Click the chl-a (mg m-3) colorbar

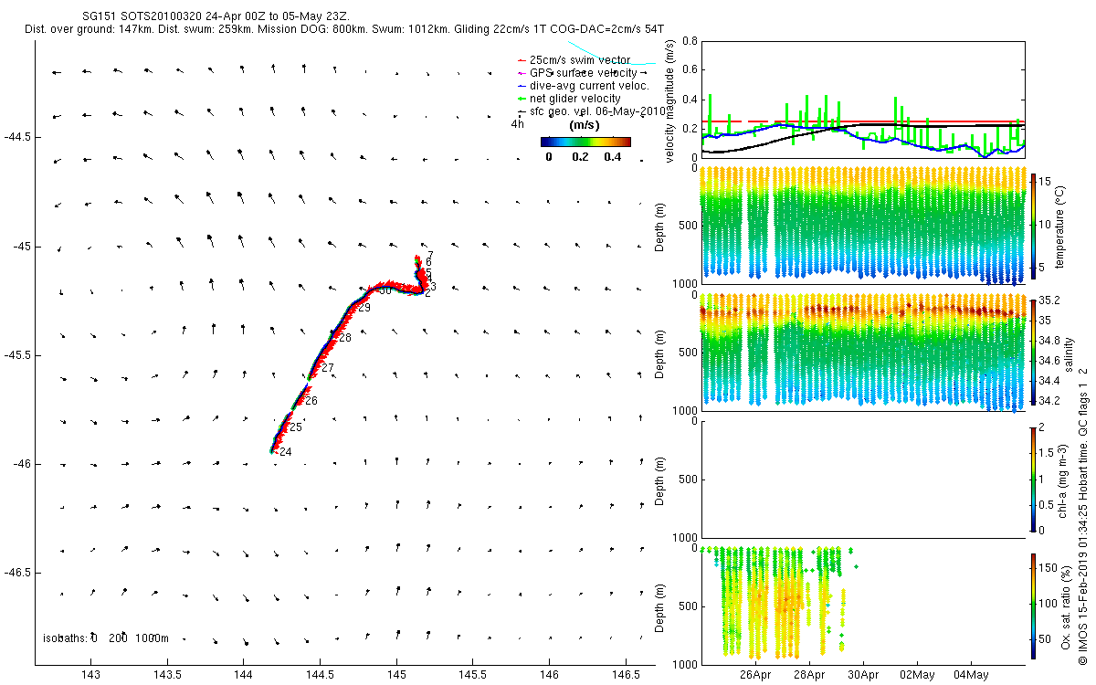pos(1034,478)
